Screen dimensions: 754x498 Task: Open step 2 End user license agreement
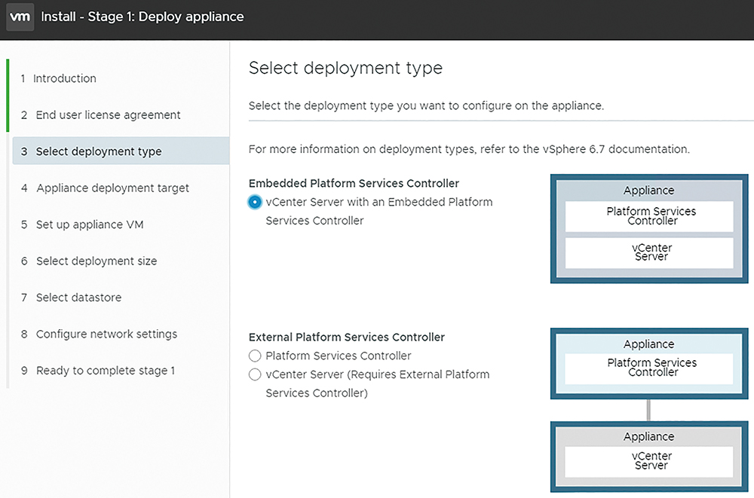[x=100, y=115]
